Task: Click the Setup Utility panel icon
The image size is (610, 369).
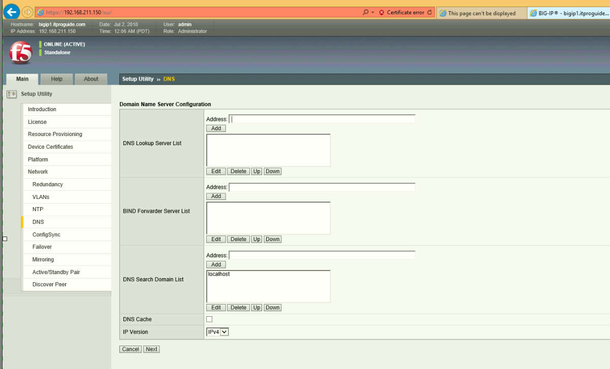Action: (x=11, y=94)
